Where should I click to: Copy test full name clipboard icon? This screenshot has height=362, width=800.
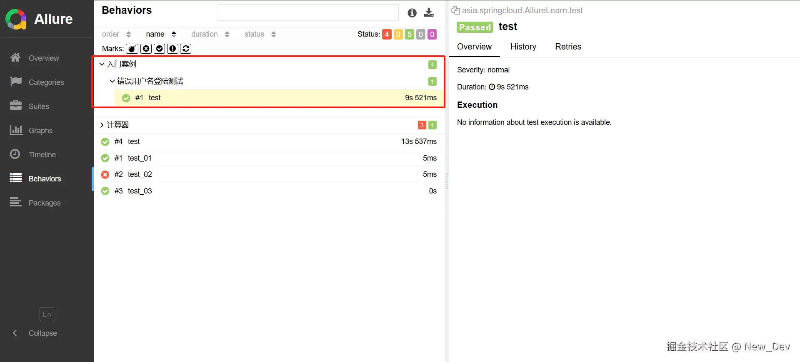[x=455, y=10]
